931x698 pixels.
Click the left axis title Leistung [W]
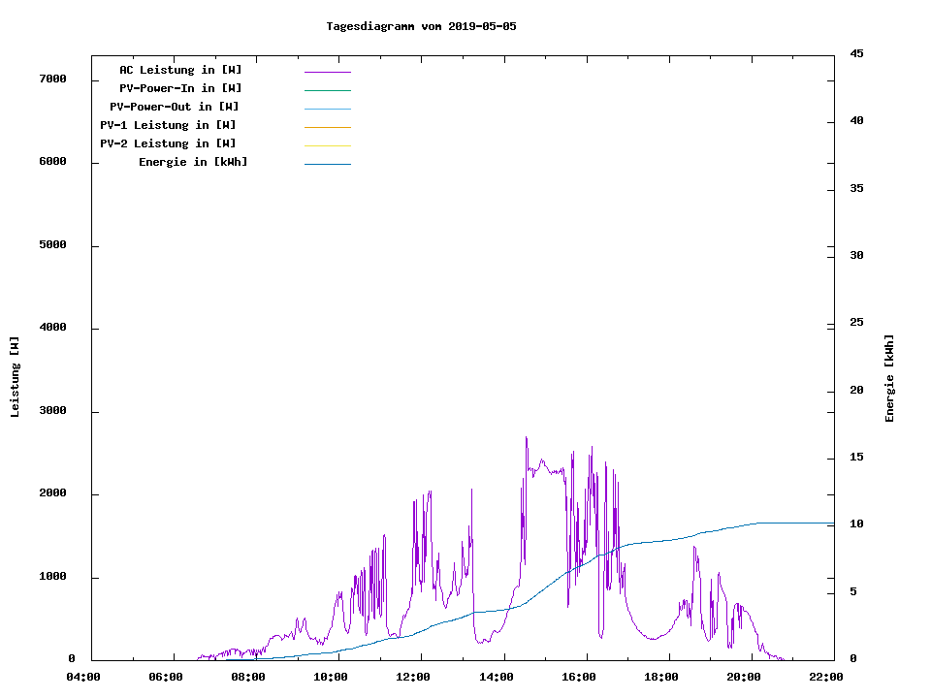[x=15, y=377]
